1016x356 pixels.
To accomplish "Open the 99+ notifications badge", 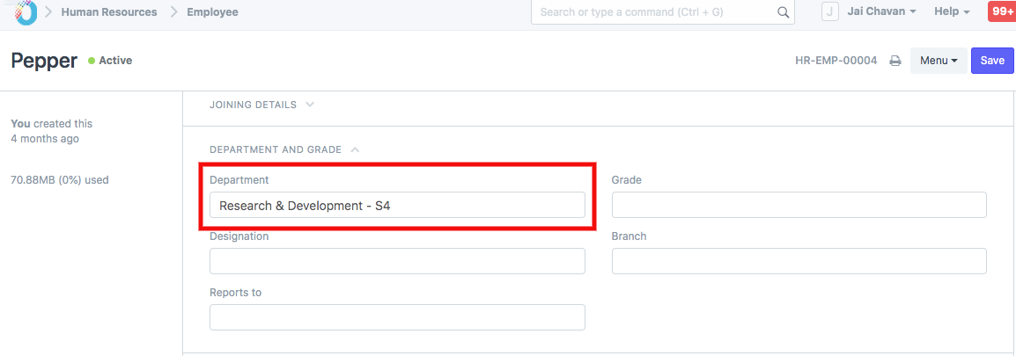I will pos(1001,11).
